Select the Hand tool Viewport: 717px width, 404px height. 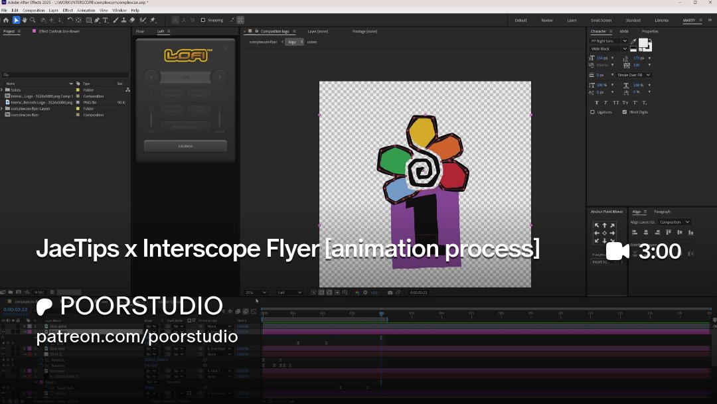point(25,20)
